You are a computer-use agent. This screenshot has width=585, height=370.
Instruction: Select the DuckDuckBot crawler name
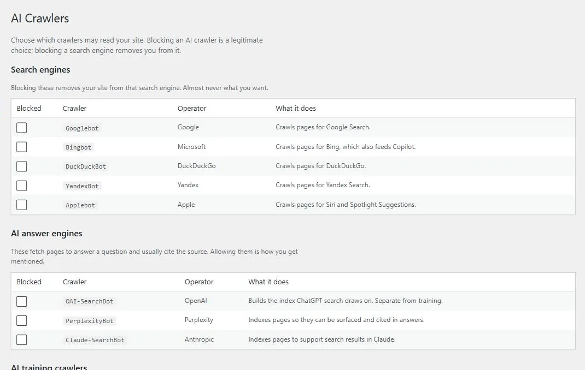[x=86, y=166]
